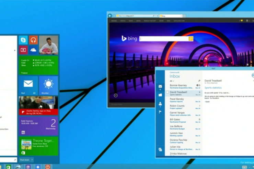This screenshot has height=169, width=254.
Task: Click the Inbox heading in Mail
Action: click(175, 76)
